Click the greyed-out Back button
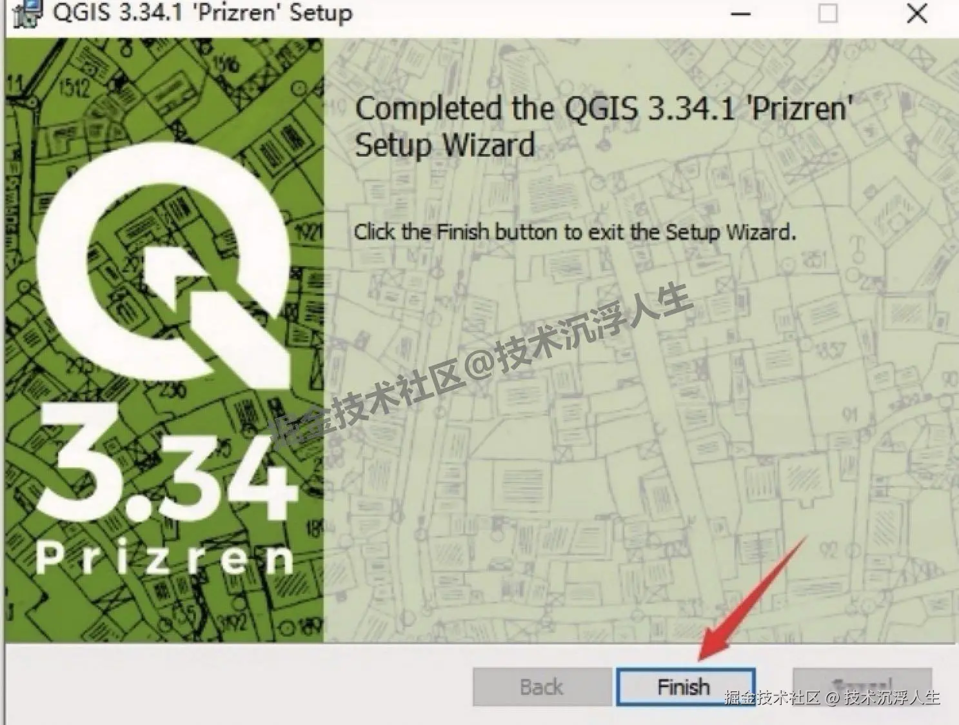 point(542,687)
